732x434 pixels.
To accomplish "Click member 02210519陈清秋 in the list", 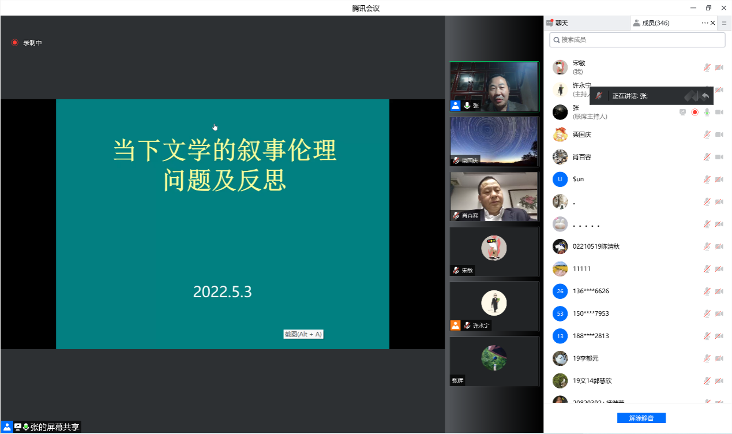I will pos(596,246).
